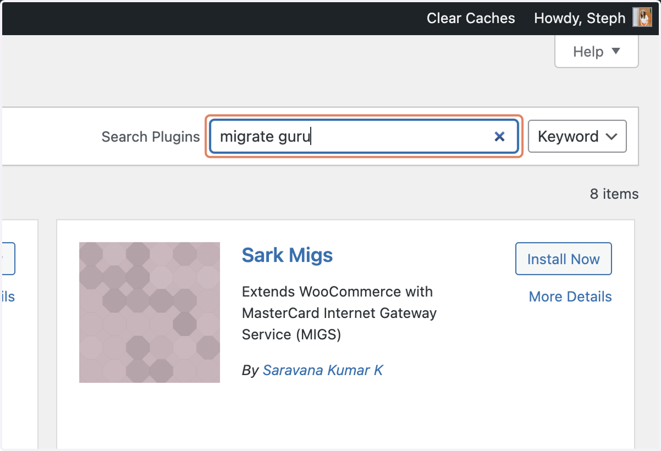Open author Saravana Kumar K link

click(323, 370)
